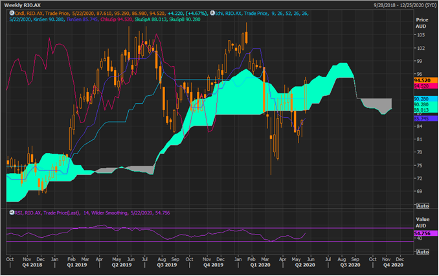
Task: Click the Ichi, RIO.AX, Trade Price legend label
Action: click(x=241, y=13)
